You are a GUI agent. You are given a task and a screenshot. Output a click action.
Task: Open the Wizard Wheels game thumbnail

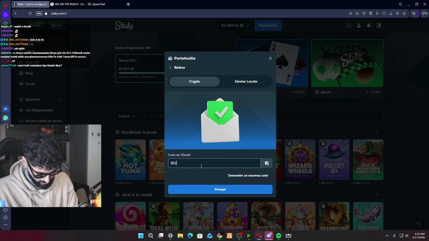pos(300,160)
